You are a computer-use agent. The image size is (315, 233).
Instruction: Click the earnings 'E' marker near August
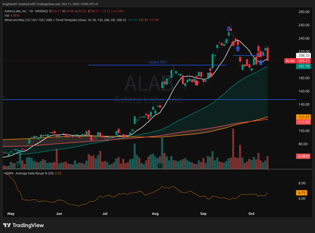point(160,166)
